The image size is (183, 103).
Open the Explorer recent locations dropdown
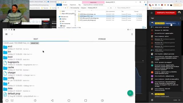click(x=63, y=8)
